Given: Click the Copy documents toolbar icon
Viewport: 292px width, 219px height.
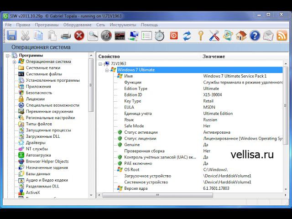Looking at the screenshot, I should [x=38, y=35].
